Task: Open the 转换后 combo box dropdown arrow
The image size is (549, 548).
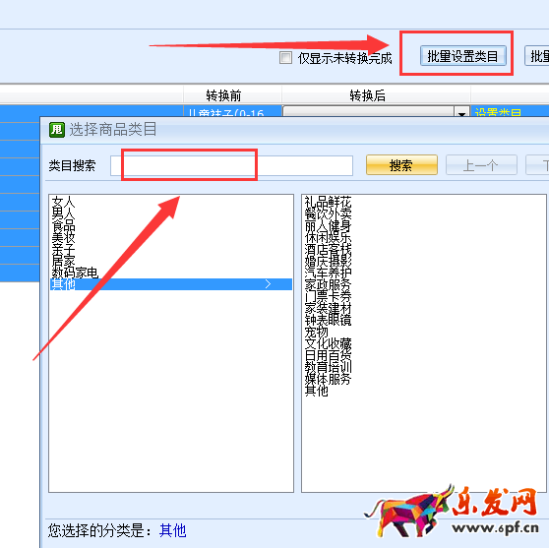Action: point(461,113)
